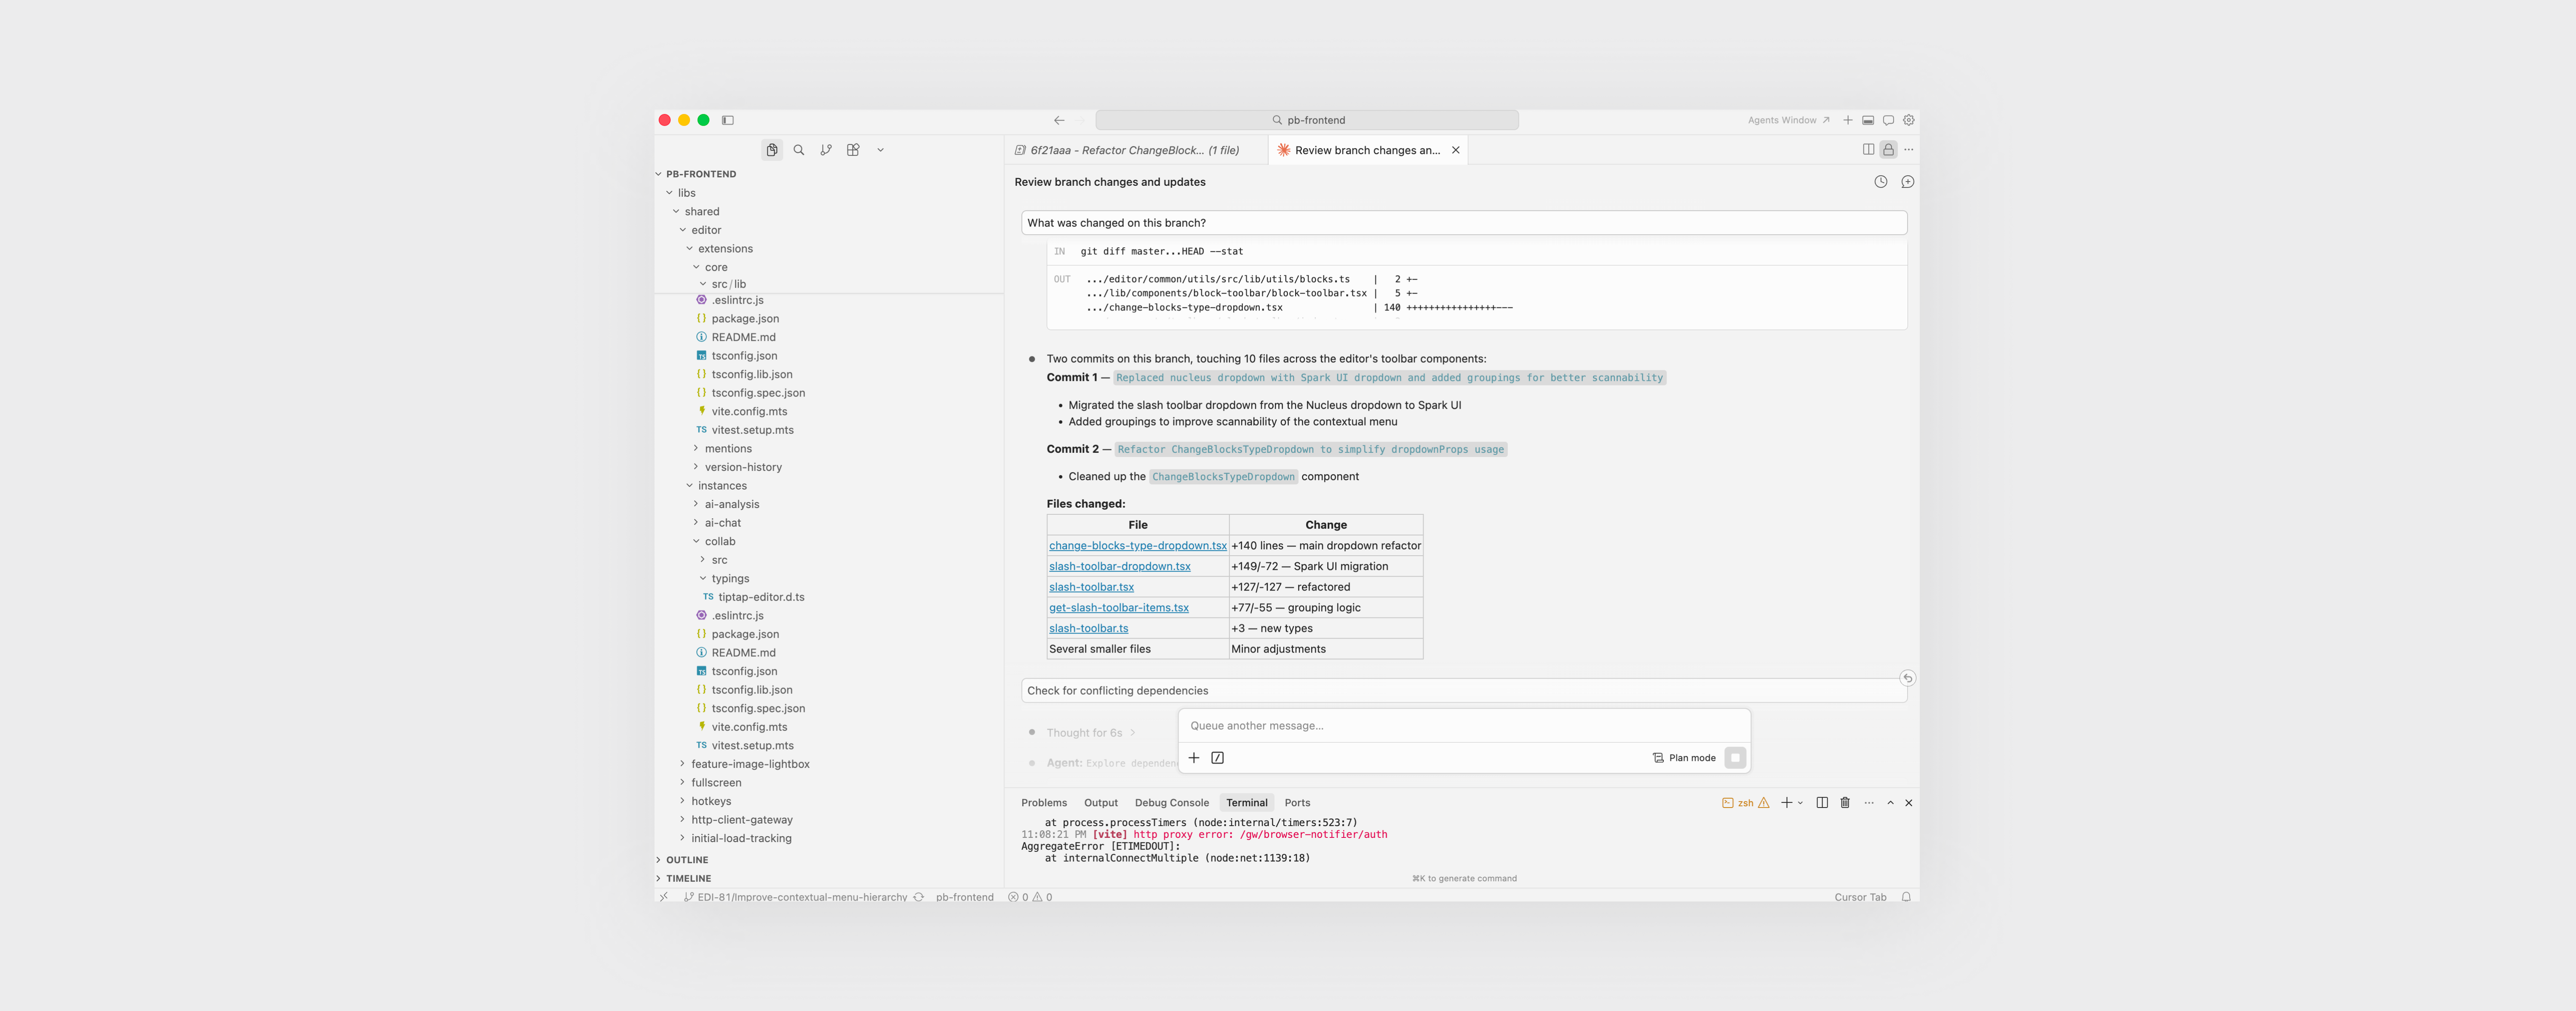Open the slash-toolbar.tsx link
Viewport: 2576px width, 1011px height.
1091,587
